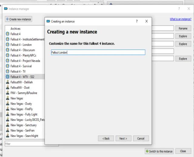194x157 pixels.
Task: Click the Vault Boy icon beside Fallout 4 - TV
Action: click(x=8, y=72)
